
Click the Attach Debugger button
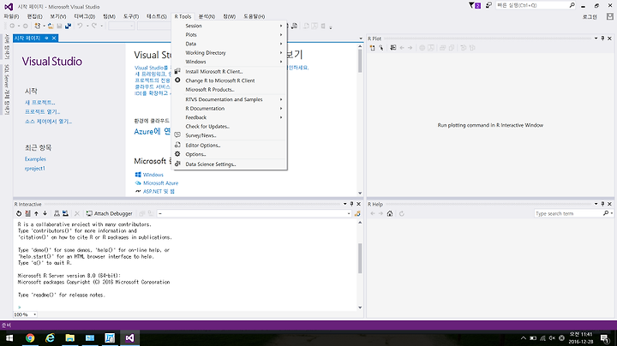[110, 213]
